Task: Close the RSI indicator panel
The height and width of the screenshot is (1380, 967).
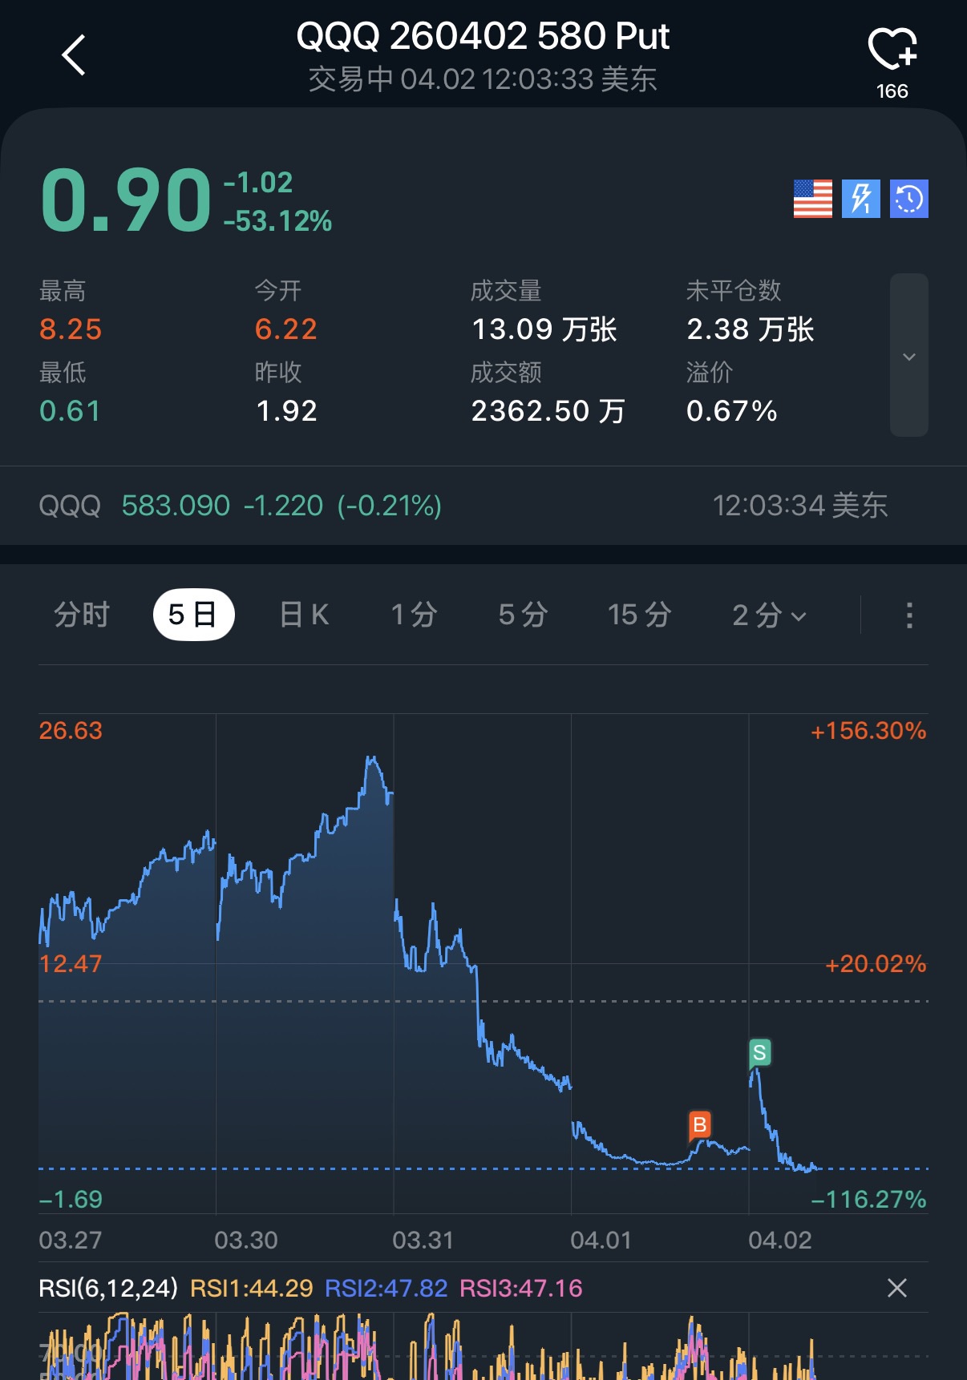Action: point(897,1288)
